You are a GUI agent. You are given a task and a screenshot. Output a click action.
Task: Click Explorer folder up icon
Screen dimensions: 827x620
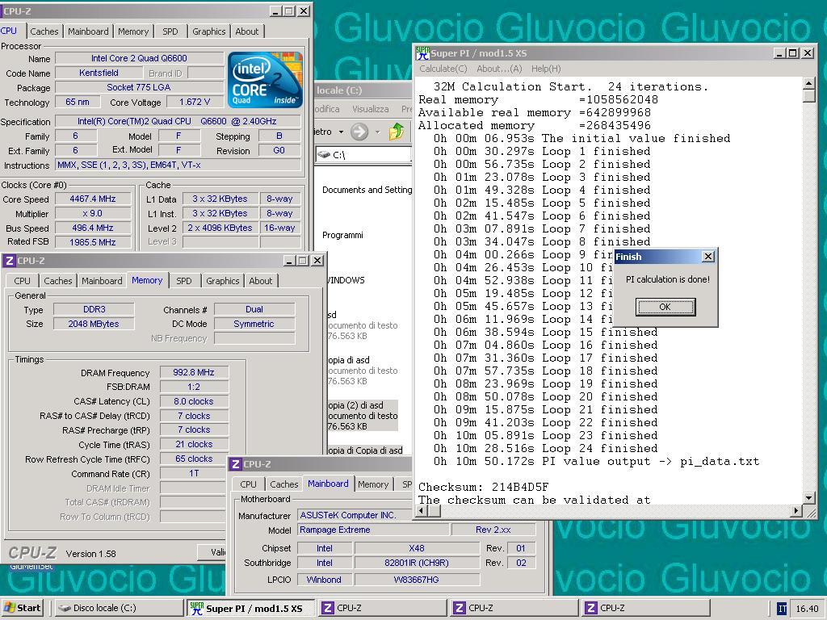[x=397, y=132]
